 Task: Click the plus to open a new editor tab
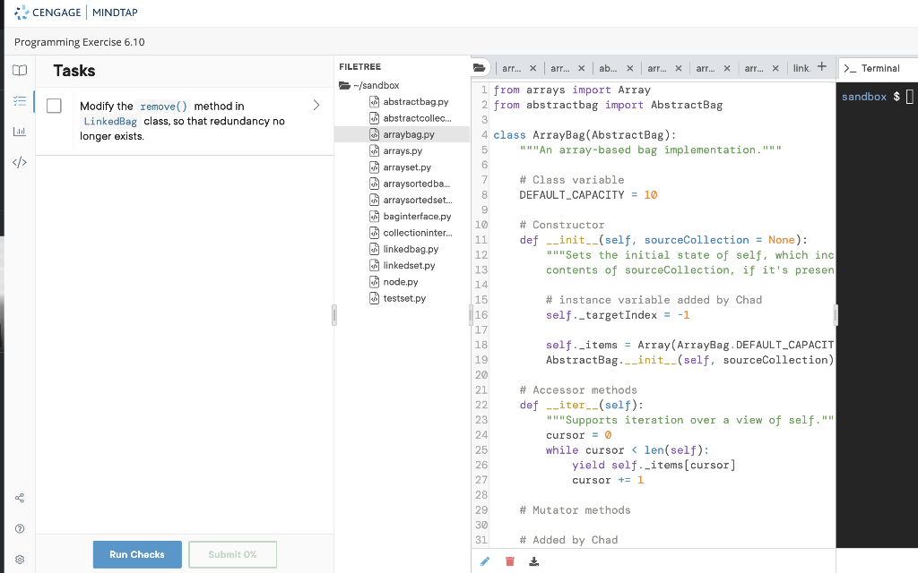tap(823, 67)
